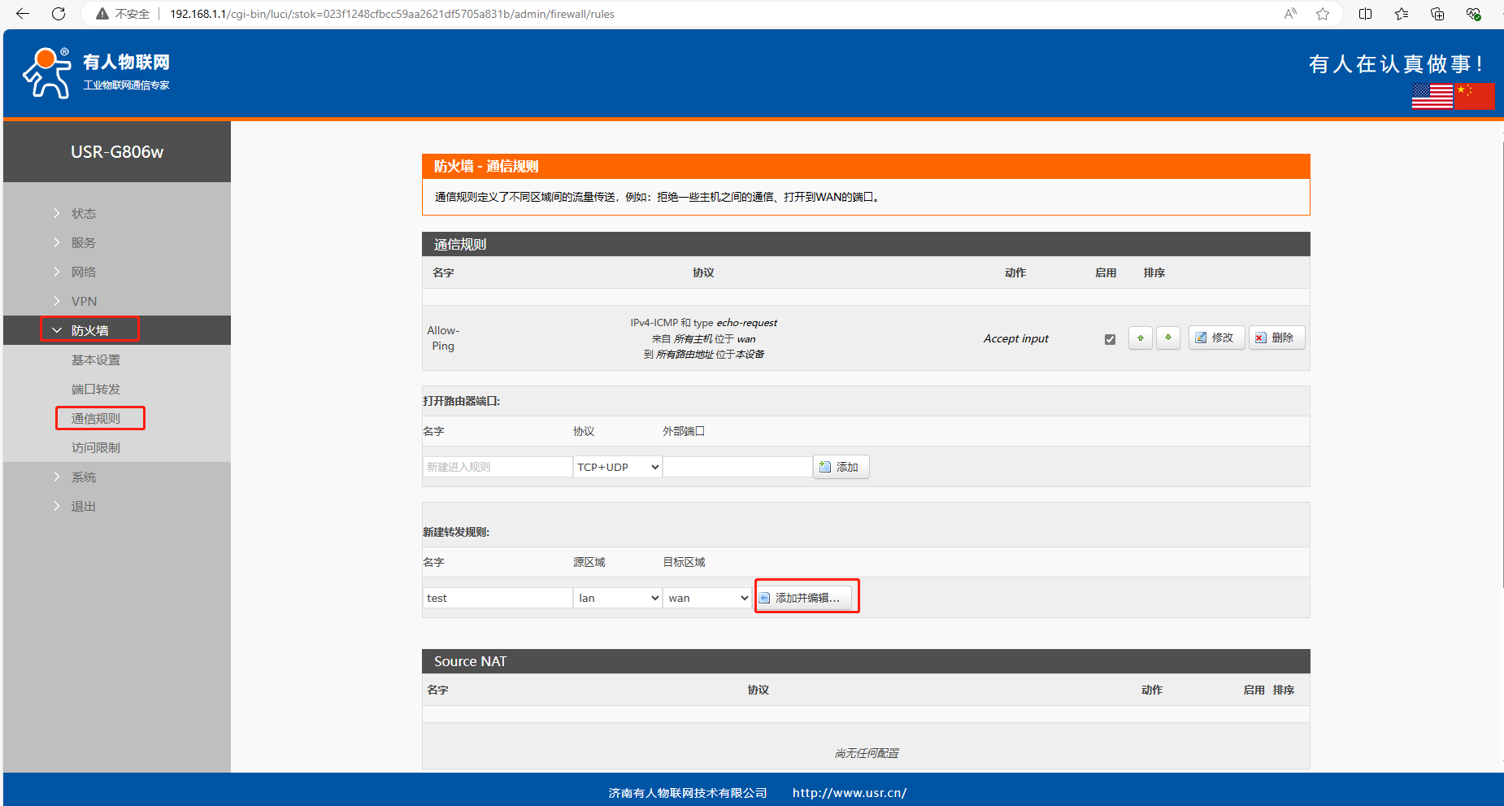The height and width of the screenshot is (806, 1504).
Task: Open the TCP+UDP protocol dropdown
Action: (x=617, y=467)
